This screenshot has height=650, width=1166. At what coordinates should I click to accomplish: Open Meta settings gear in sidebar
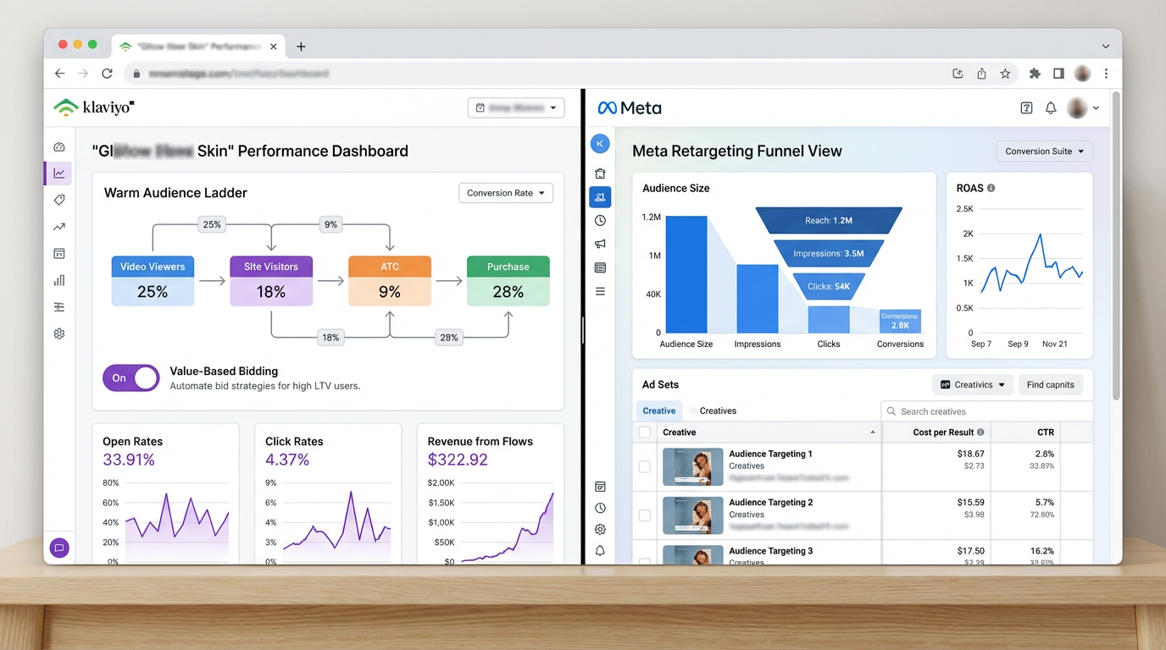600,530
